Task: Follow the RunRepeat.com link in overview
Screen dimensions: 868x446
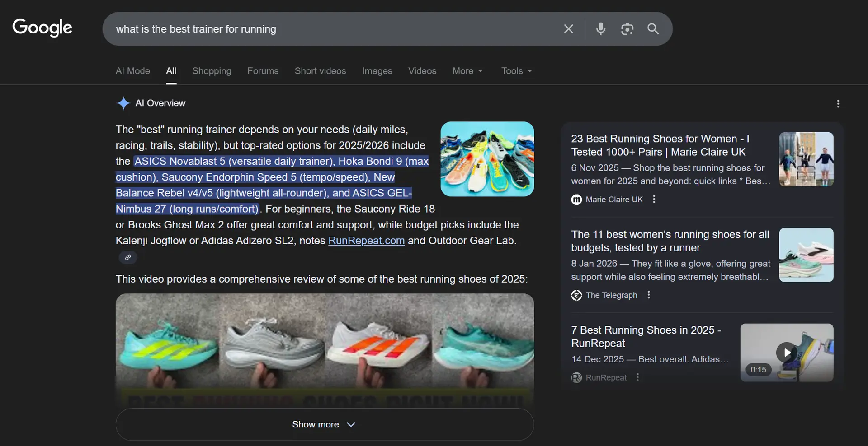Action: tap(366, 241)
